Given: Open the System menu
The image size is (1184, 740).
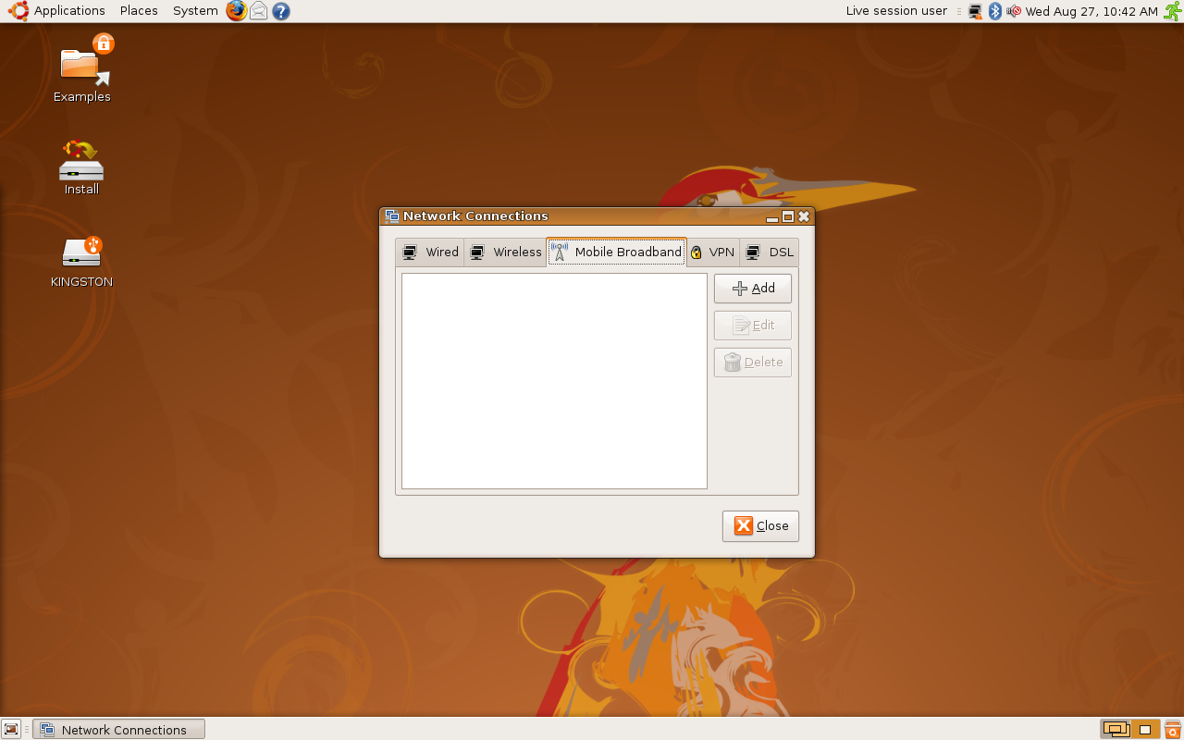Looking at the screenshot, I should [195, 11].
